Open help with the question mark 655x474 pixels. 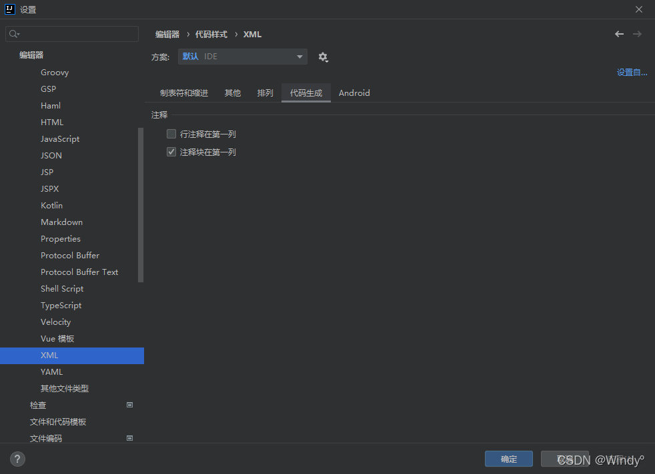pos(17,459)
